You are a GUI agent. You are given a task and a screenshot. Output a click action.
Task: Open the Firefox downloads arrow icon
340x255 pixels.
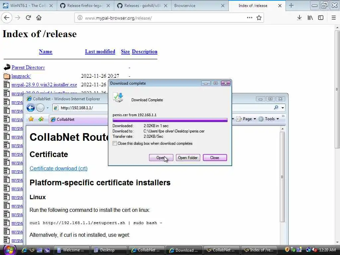click(299, 18)
